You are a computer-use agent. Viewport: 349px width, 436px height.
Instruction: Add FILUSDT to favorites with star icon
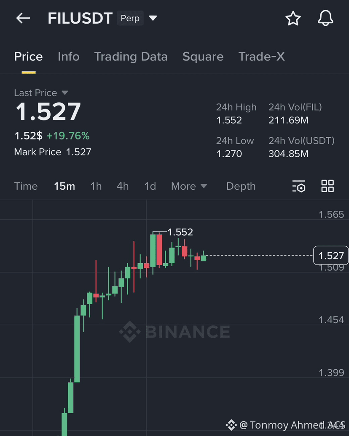(293, 18)
